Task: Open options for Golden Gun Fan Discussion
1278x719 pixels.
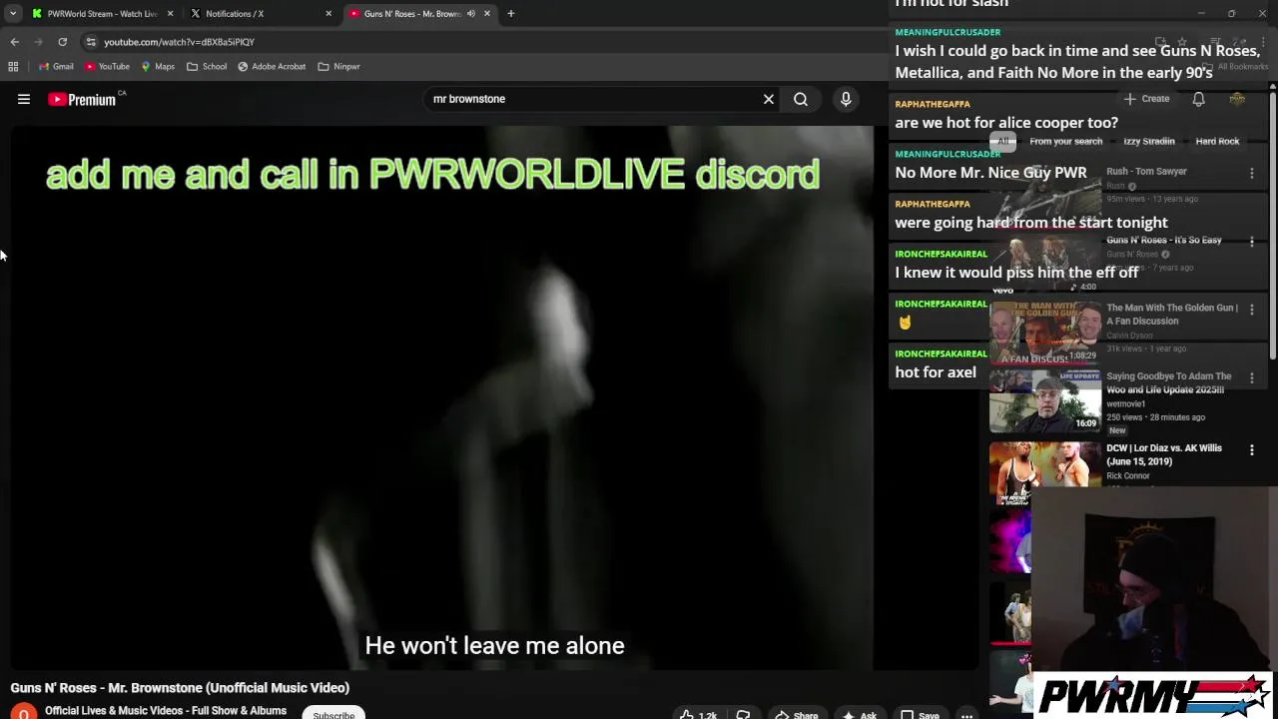Action: 1251,310
